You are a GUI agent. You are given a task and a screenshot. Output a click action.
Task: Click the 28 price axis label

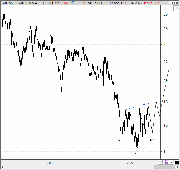click(166, 14)
